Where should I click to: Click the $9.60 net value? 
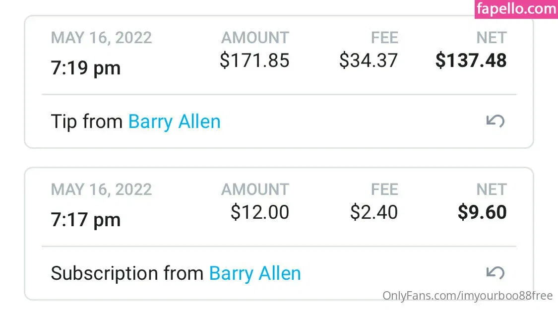coord(482,212)
